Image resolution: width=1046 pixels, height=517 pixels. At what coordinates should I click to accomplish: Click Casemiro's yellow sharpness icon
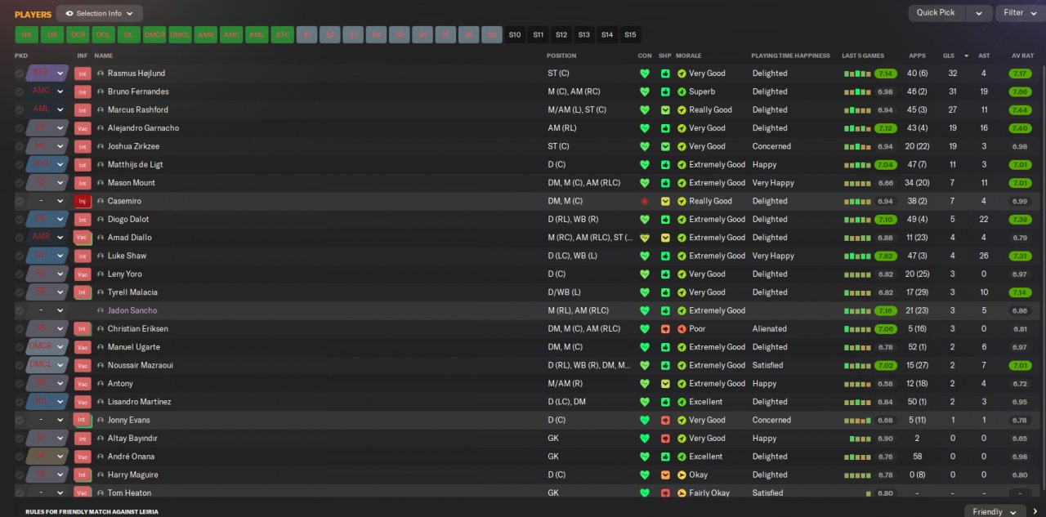click(x=665, y=201)
